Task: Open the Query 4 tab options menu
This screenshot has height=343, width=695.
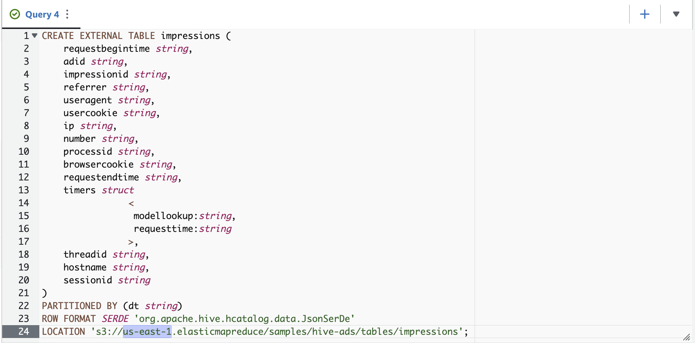Action: [67, 14]
